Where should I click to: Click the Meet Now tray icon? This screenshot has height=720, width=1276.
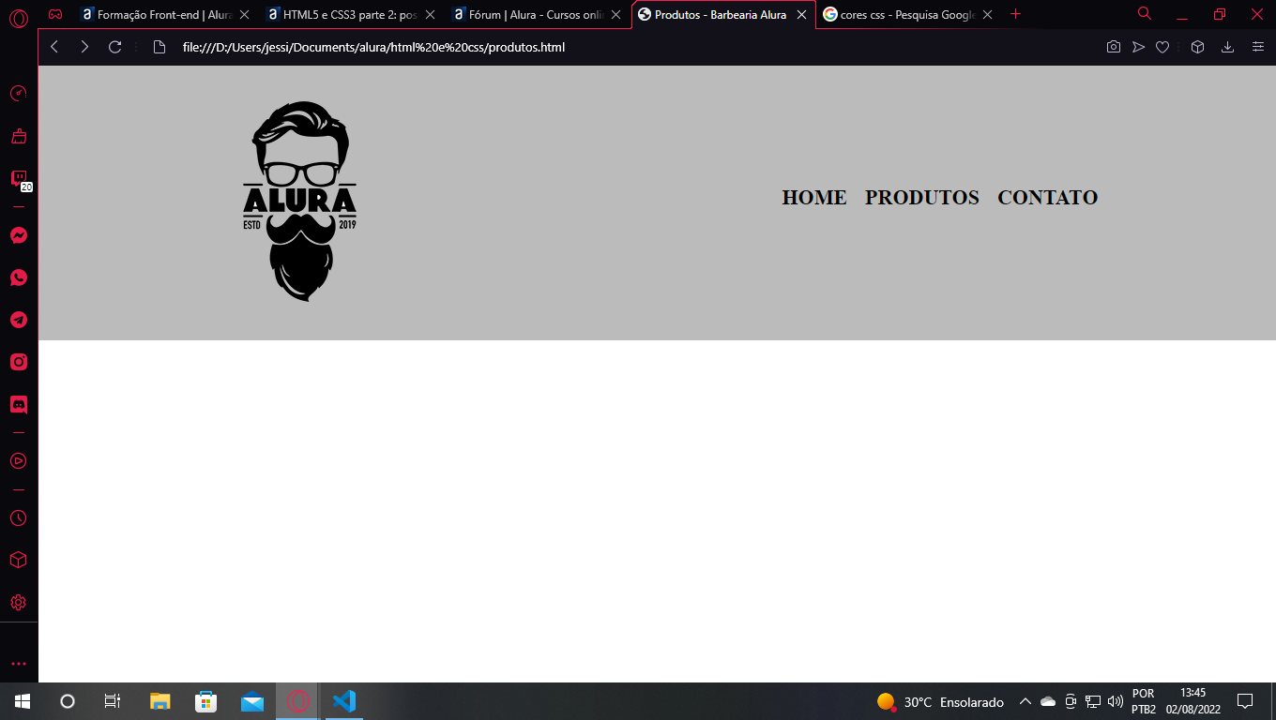click(1071, 701)
